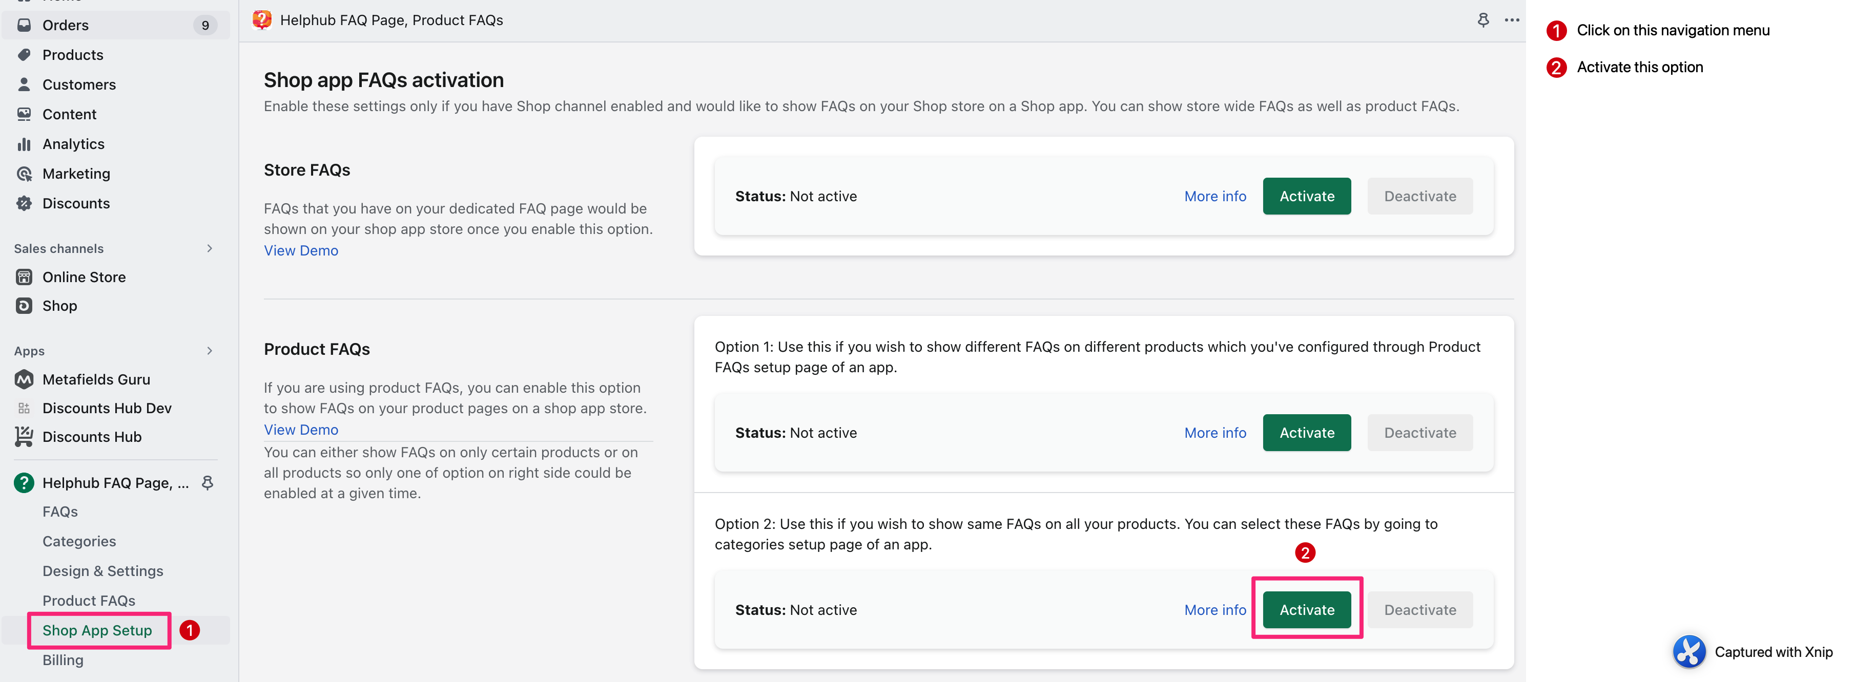The height and width of the screenshot is (682, 1854).
Task: Expand the Sales channels section chevron
Action: click(x=210, y=248)
